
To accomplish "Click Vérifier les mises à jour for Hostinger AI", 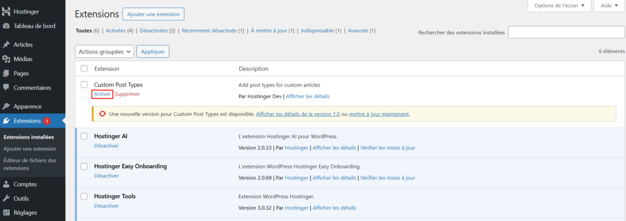I will (388, 148).
